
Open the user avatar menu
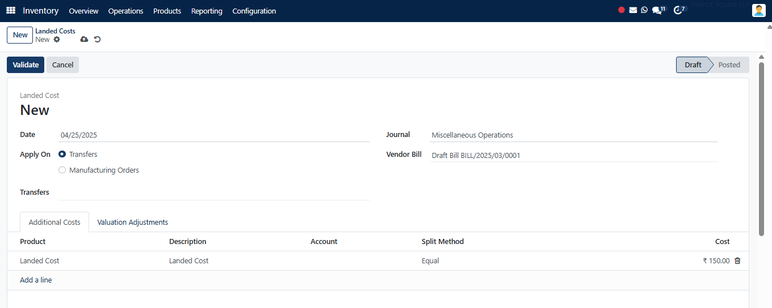coord(759,10)
